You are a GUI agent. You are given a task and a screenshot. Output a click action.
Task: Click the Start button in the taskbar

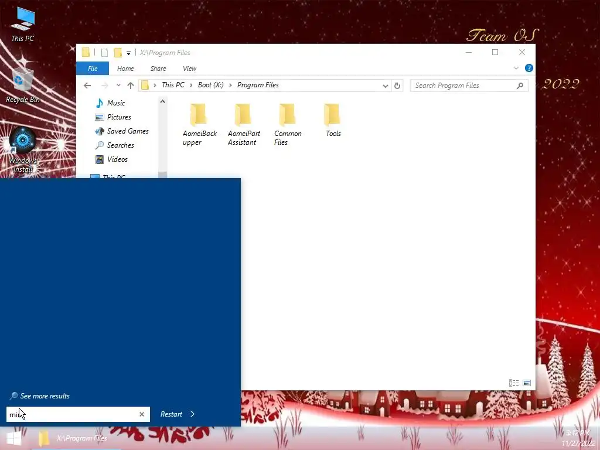(13, 438)
